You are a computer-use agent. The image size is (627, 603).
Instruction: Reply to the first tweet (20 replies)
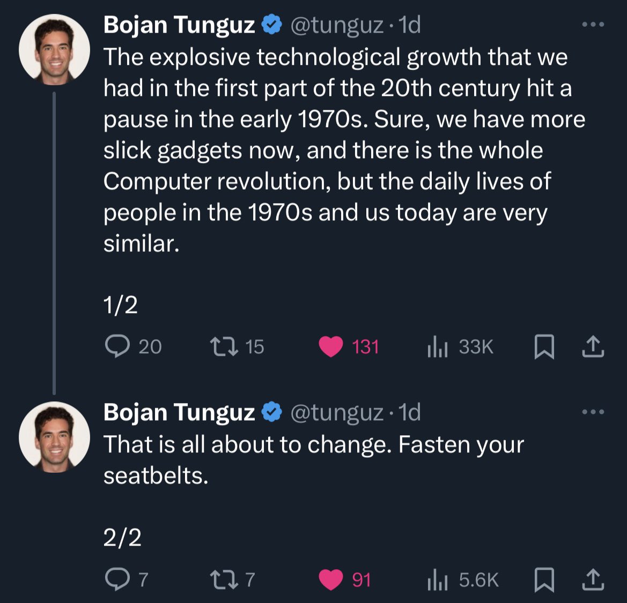[x=117, y=347]
